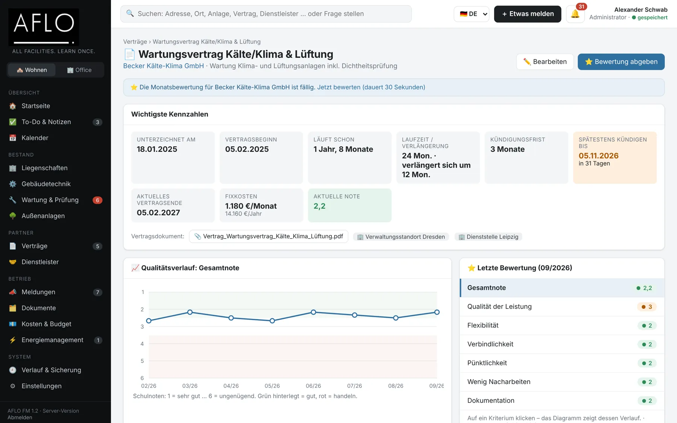
Task: Open the Becker Kälte-Klima GmbH link
Action: point(164,66)
